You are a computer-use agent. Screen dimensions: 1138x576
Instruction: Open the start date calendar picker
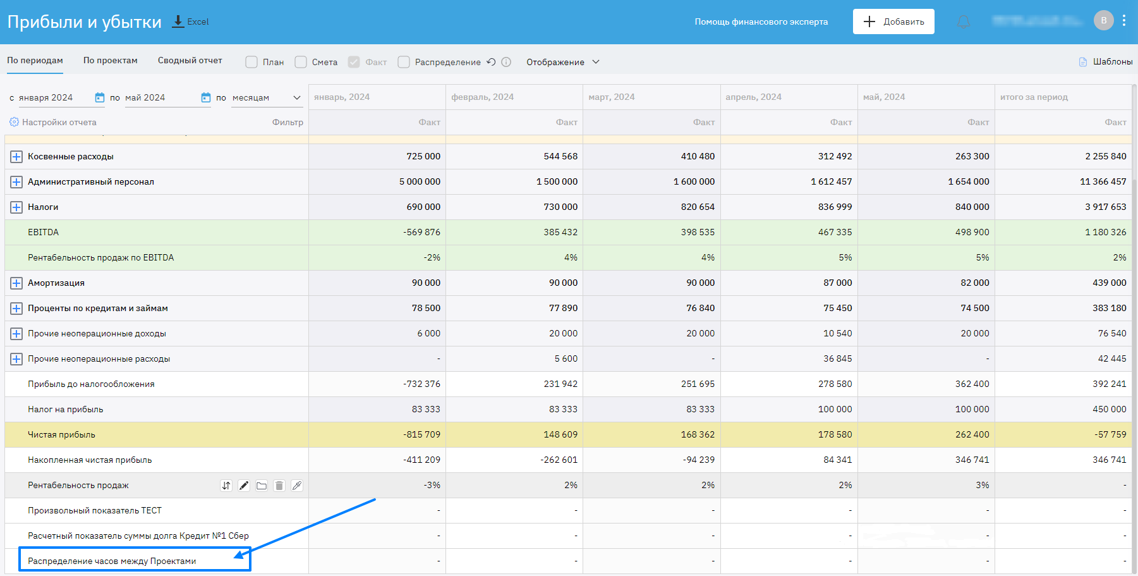tap(100, 97)
